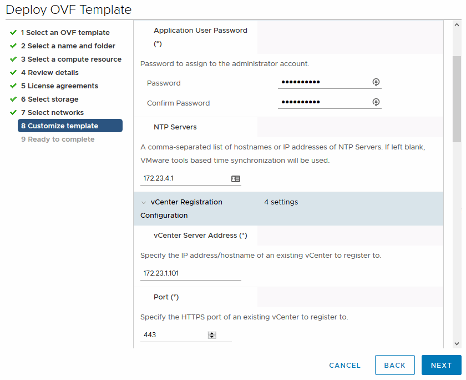The image size is (466, 380).
Task: Click Confirm Password reveal icon
Action: 376,102
